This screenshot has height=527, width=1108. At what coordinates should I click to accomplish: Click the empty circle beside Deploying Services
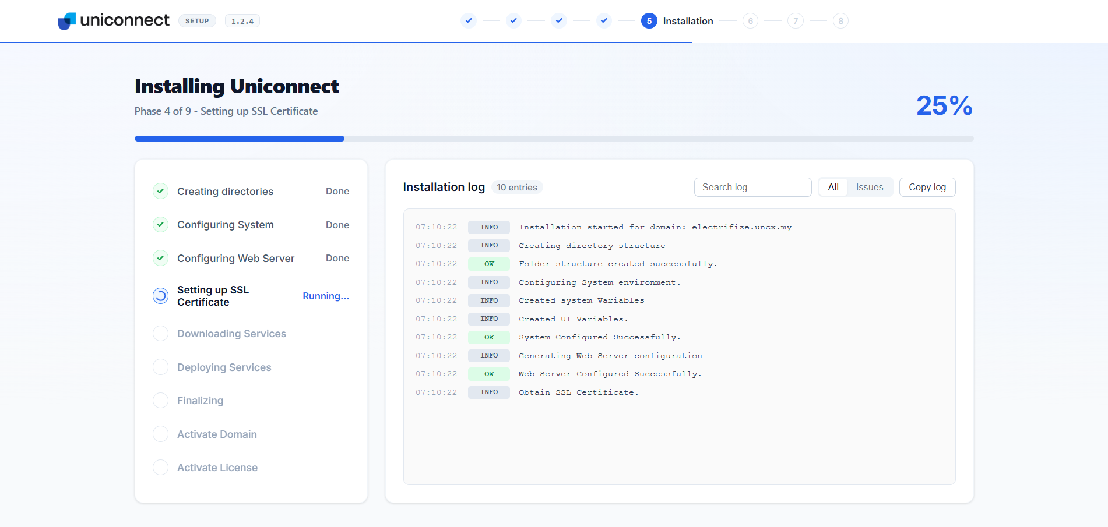coord(160,367)
